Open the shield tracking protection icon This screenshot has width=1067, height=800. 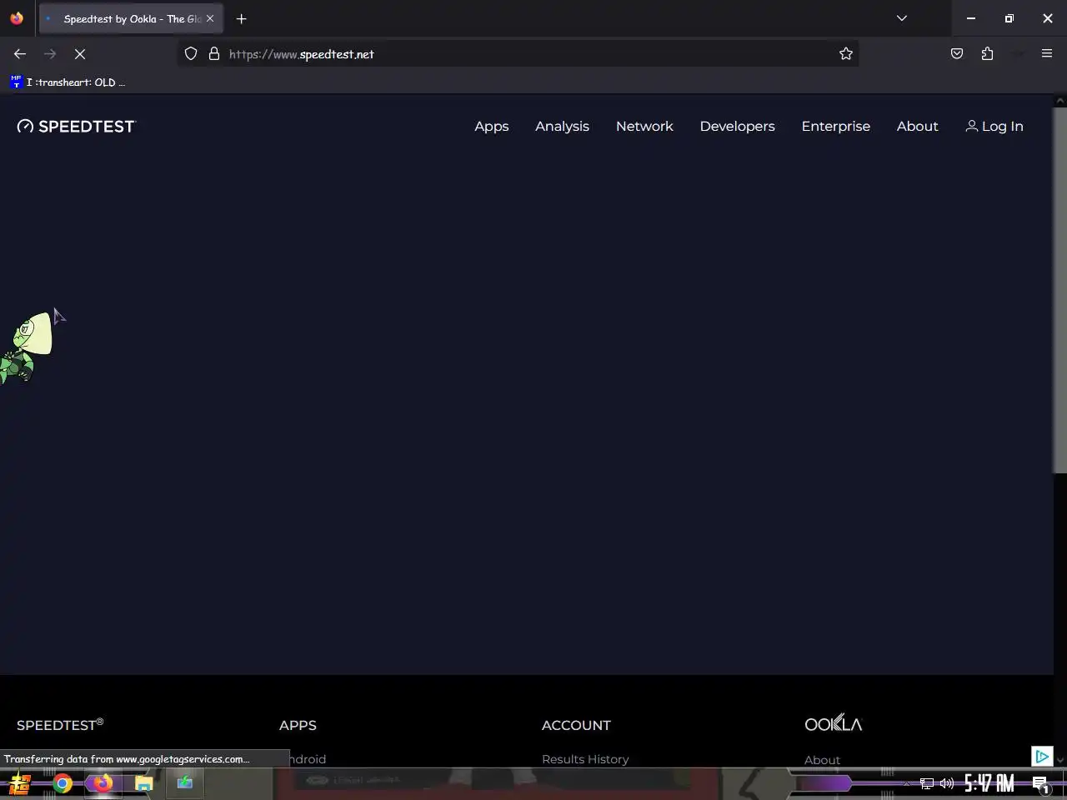click(x=191, y=54)
